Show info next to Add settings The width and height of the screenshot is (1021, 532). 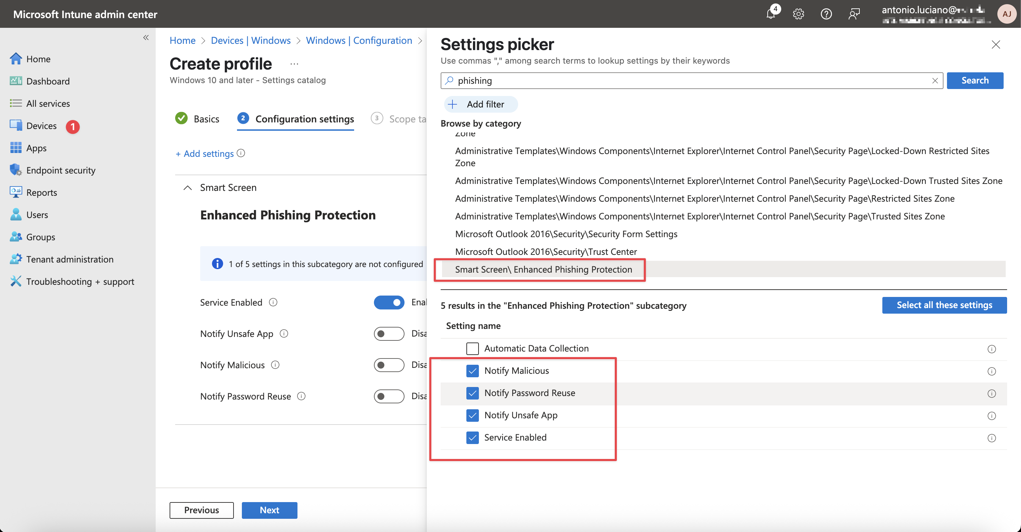pos(241,153)
